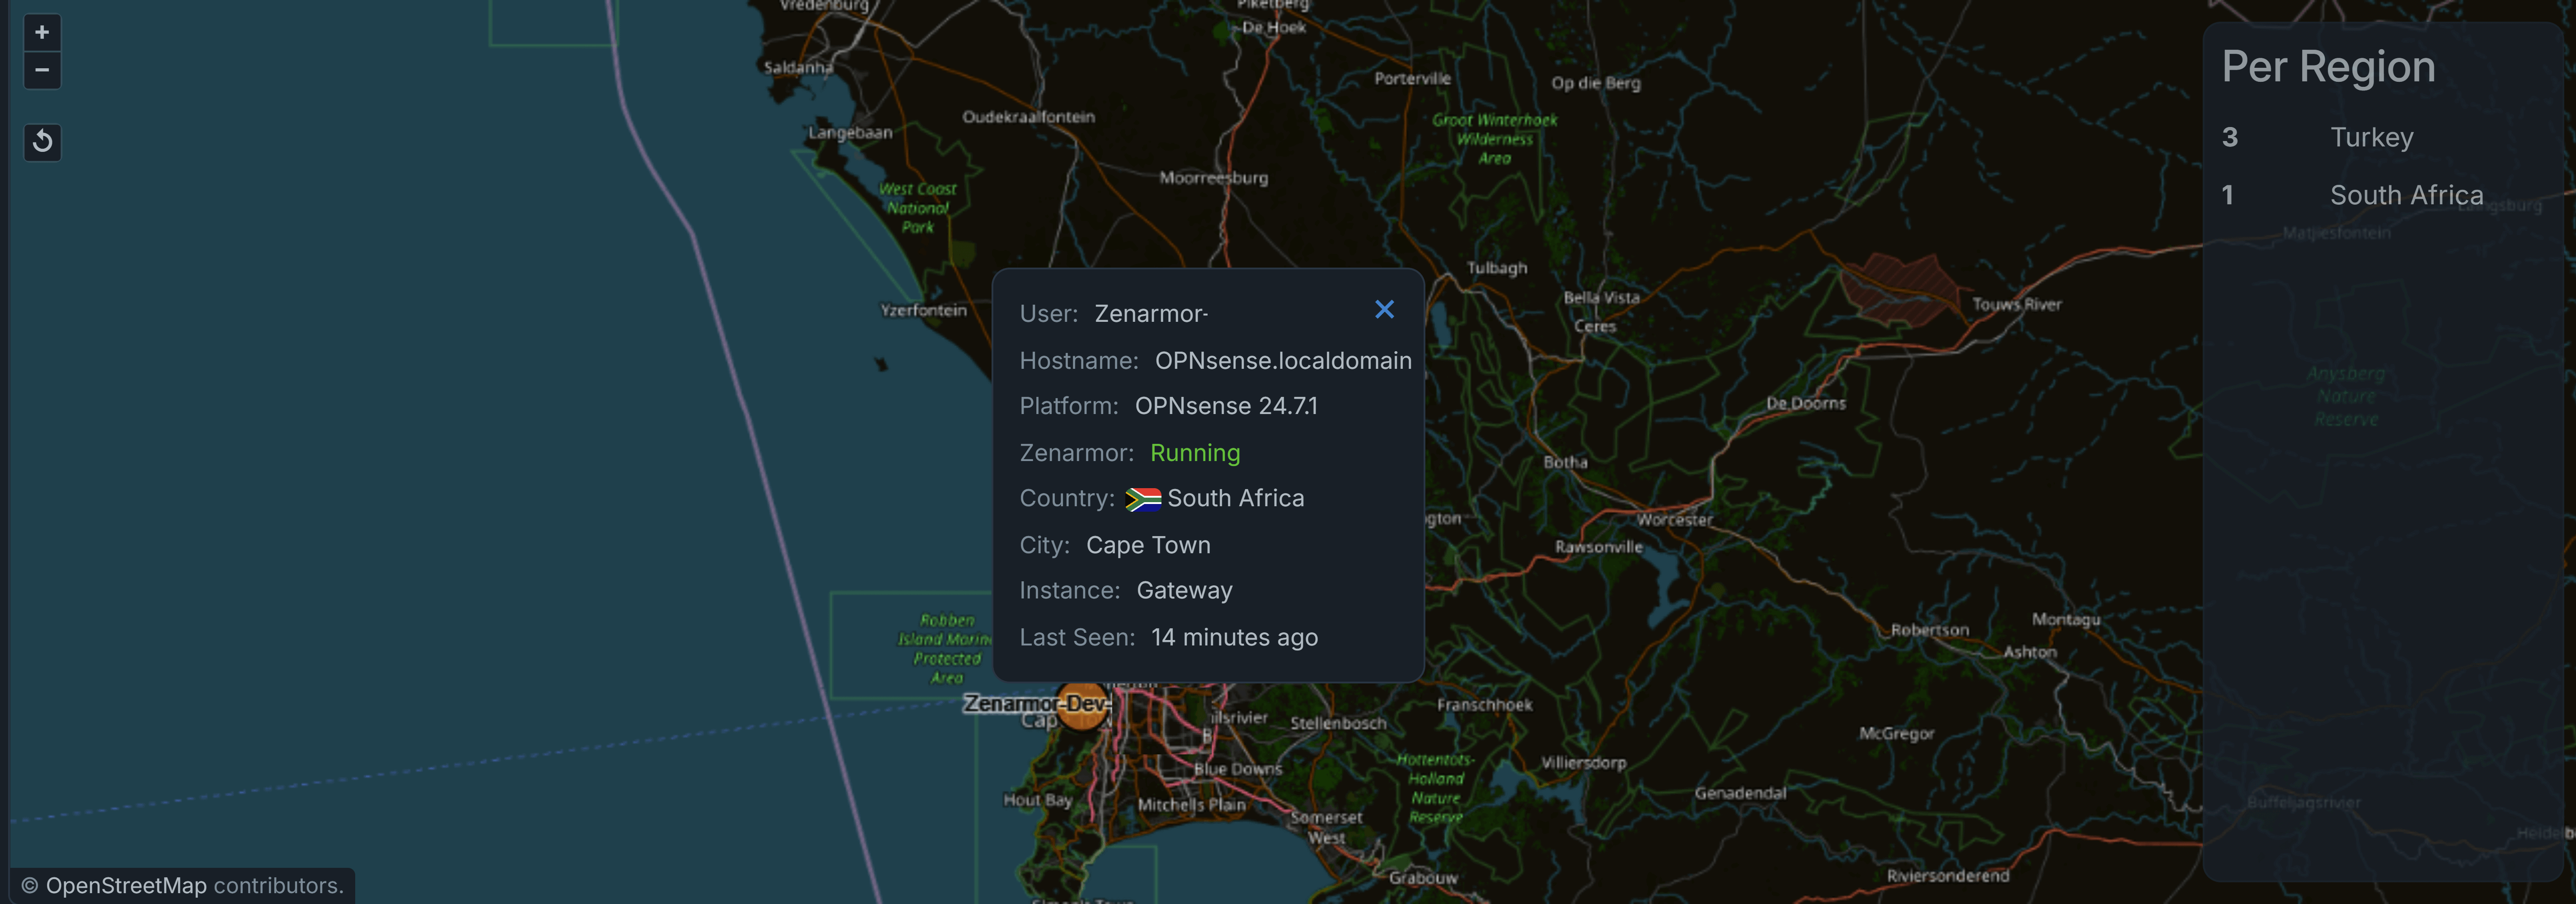Click the Worcester map label
2576x904 pixels.
pyautogui.click(x=1674, y=520)
